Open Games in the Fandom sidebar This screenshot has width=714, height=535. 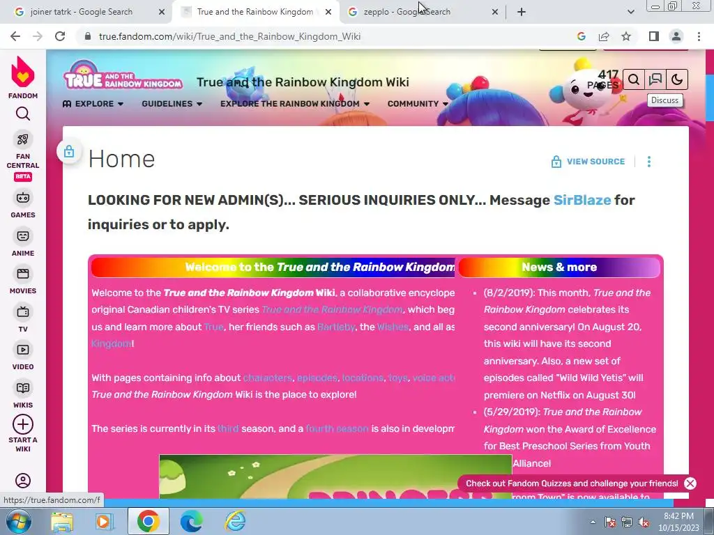23,204
